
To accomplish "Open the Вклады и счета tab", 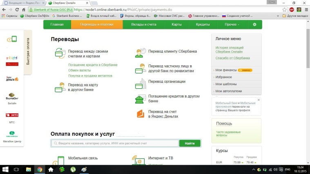I will click(143, 24).
